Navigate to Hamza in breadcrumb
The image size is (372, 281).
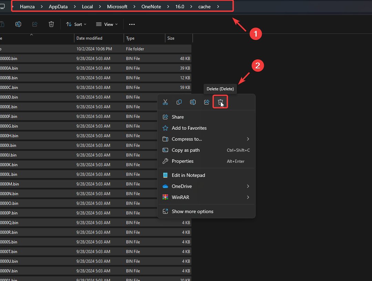tap(27, 7)
